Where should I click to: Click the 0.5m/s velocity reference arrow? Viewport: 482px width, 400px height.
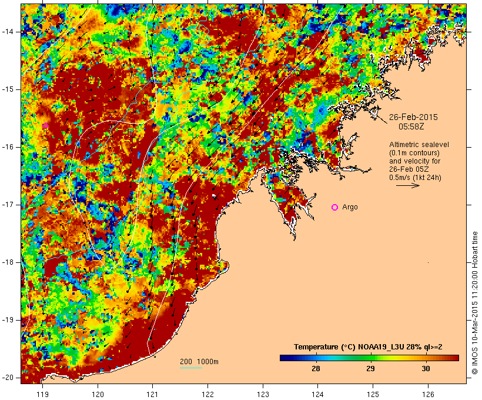(407, 185)
